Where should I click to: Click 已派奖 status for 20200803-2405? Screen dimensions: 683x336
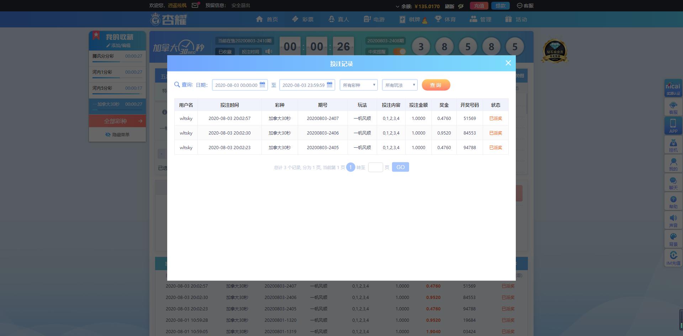coord(496,147)
